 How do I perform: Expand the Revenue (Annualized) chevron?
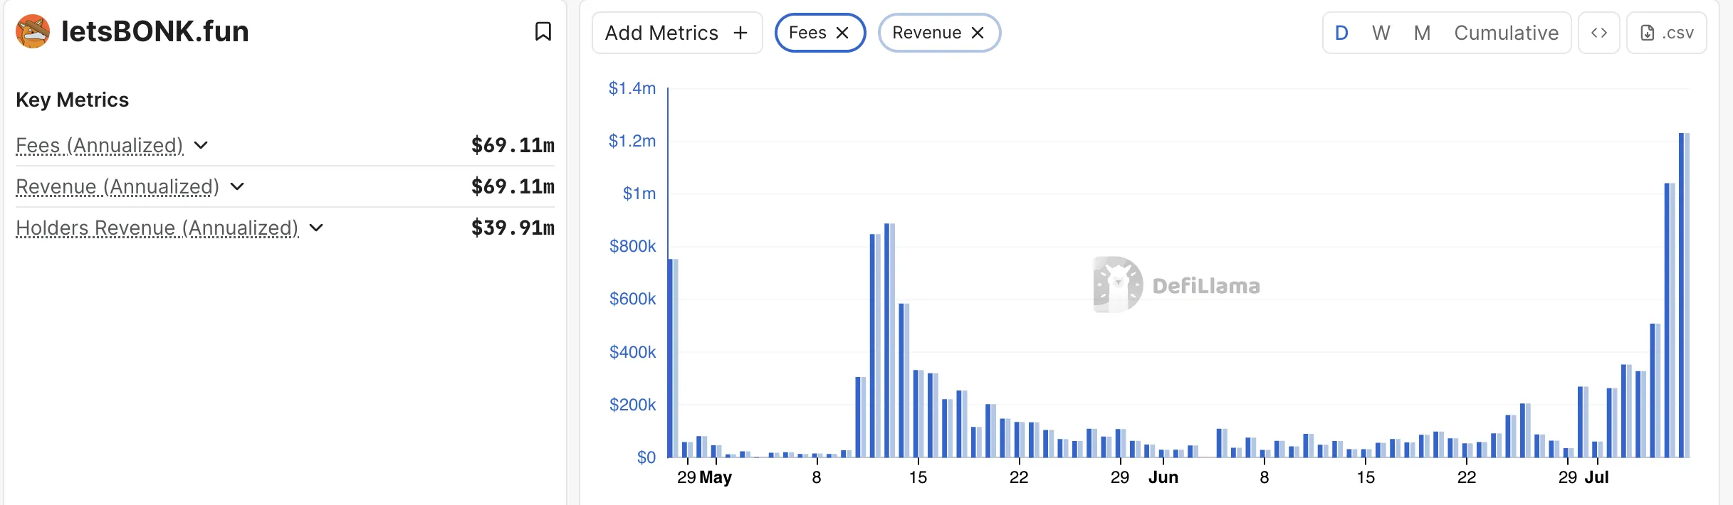[x=238, y=186]
